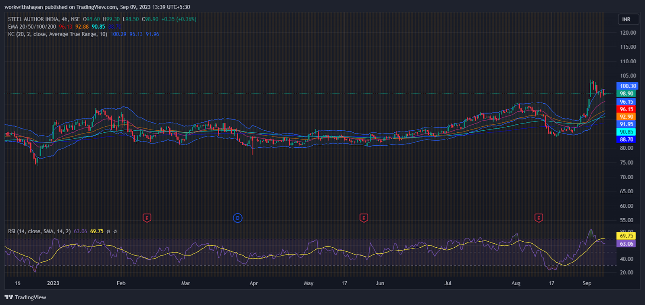Click the orange 92.90 price tag
Image resolution: width=645 pixels, height=305 pixels.
point(626,117)
